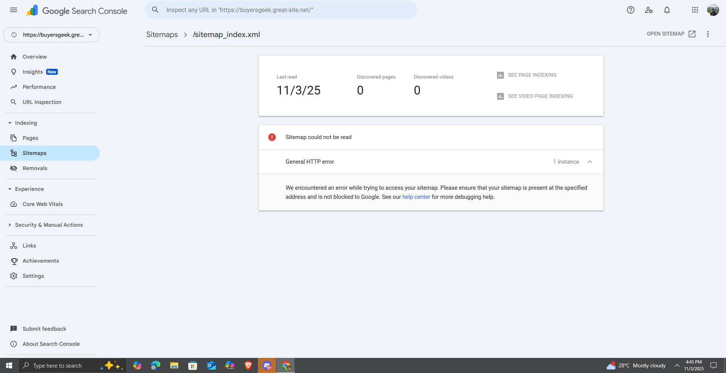Open the help center link

416,197
